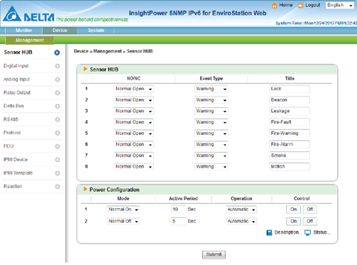Screen dimensions: 357x265
Task: Click the PDU sidebar arrow icon
Action: point(57,146)
